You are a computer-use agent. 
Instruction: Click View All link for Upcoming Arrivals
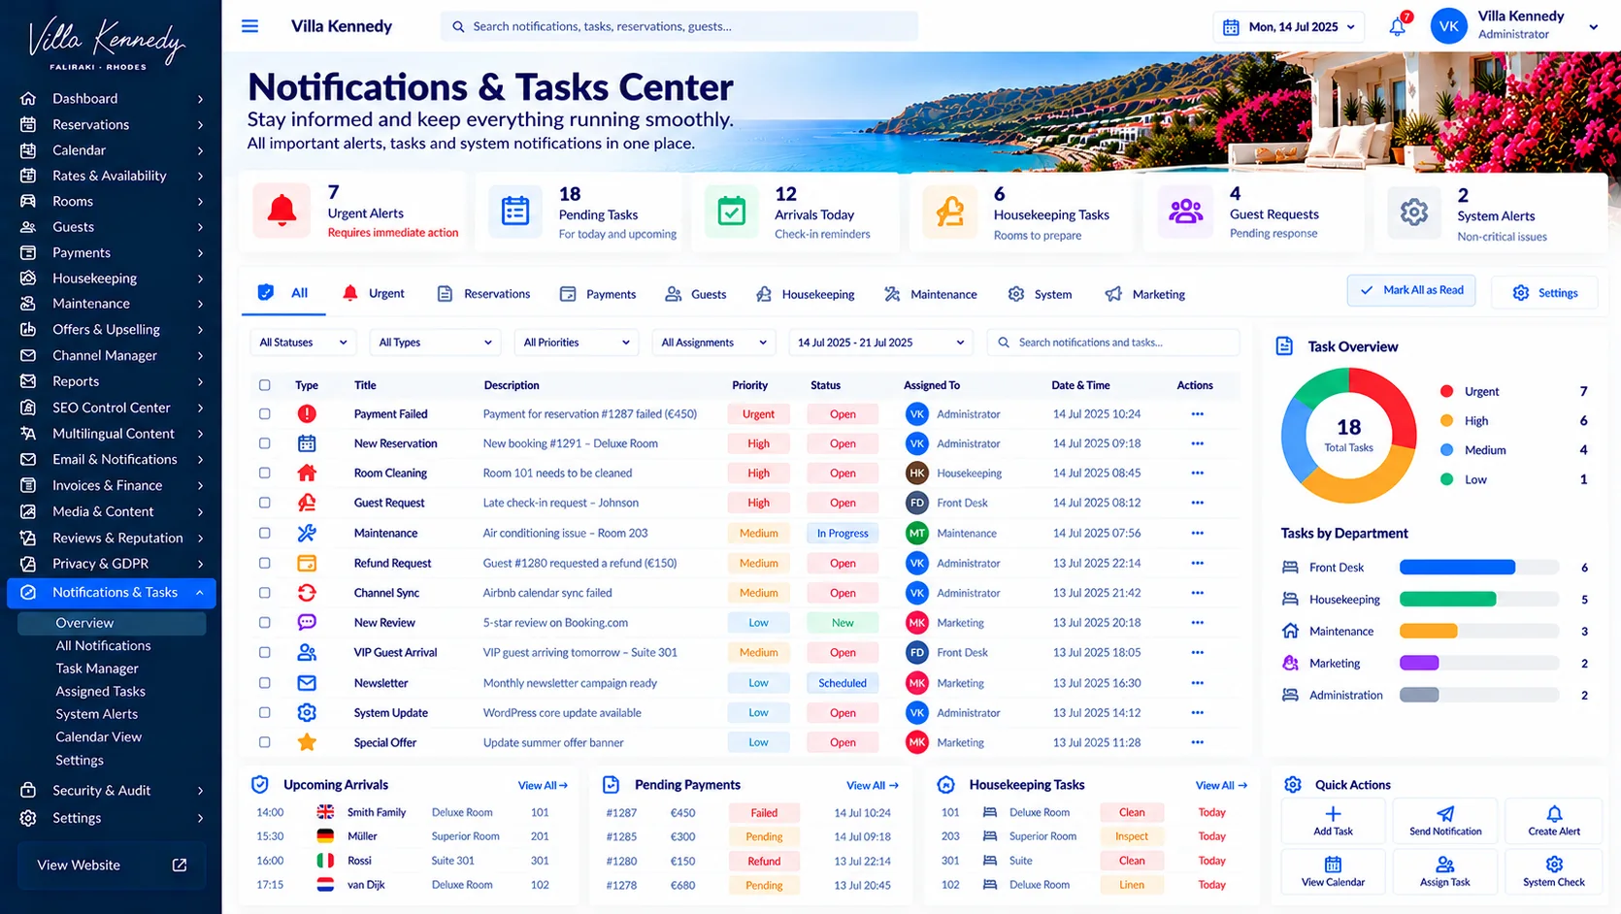coord(543,786)
